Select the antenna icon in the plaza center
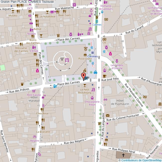162x162 pixels. point(62,59)
